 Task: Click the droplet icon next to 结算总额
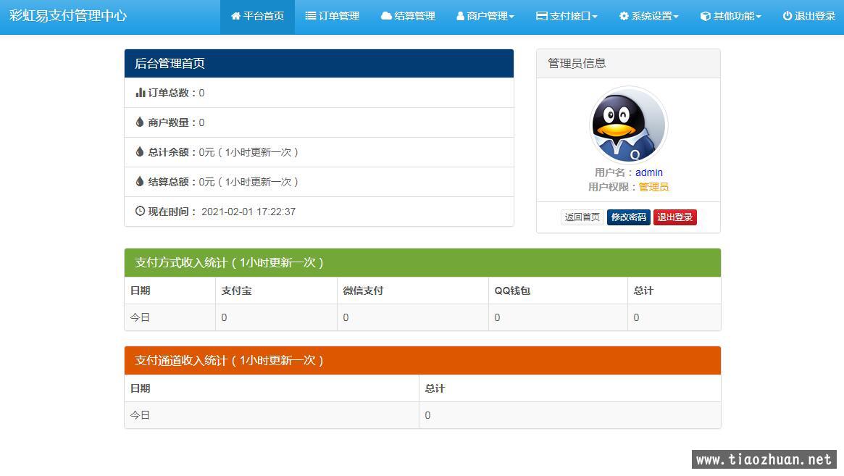pos(140,181)
